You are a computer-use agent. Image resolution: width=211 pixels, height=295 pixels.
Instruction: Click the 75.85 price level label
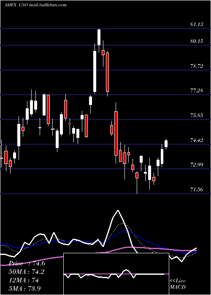[x=197, y=115]
